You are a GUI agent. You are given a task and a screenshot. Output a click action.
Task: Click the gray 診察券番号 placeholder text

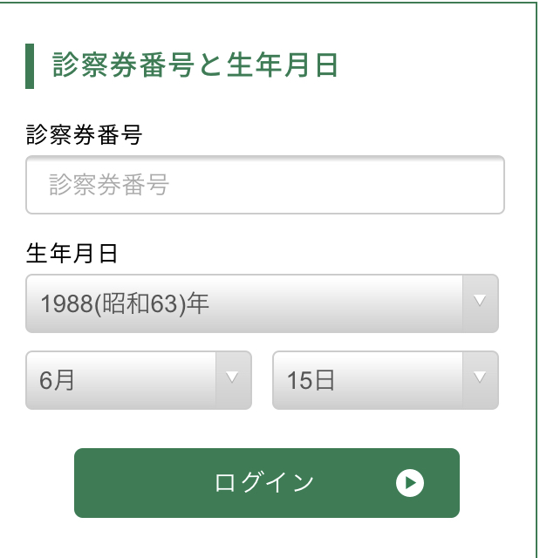109,185
